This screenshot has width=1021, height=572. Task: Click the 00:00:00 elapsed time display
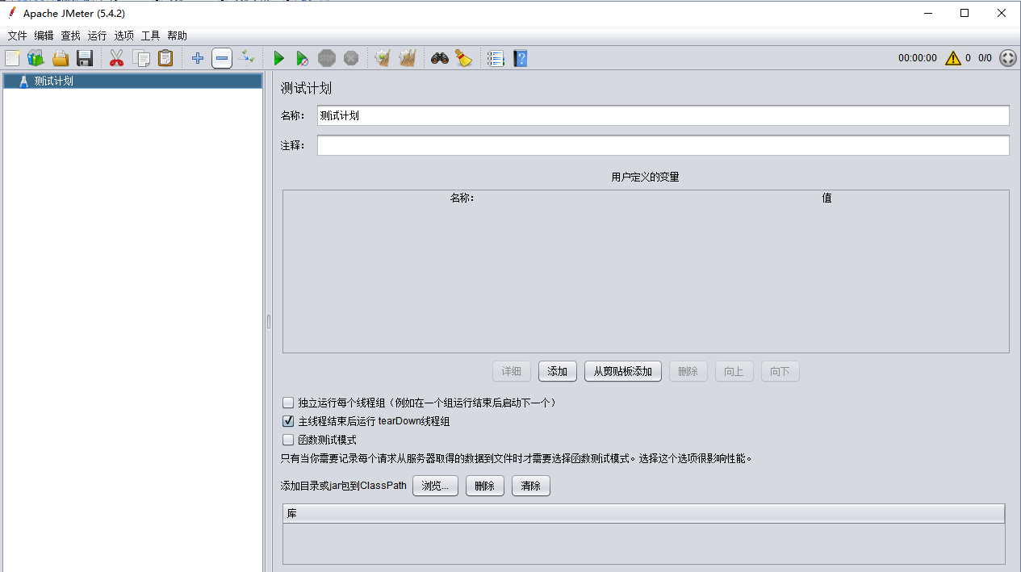click(x=918, y=58)
